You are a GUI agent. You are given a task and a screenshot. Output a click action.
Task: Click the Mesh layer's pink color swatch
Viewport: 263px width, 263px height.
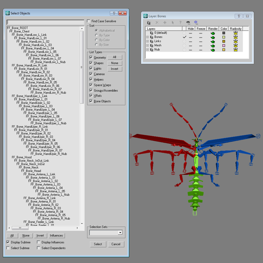coord(224,46)
